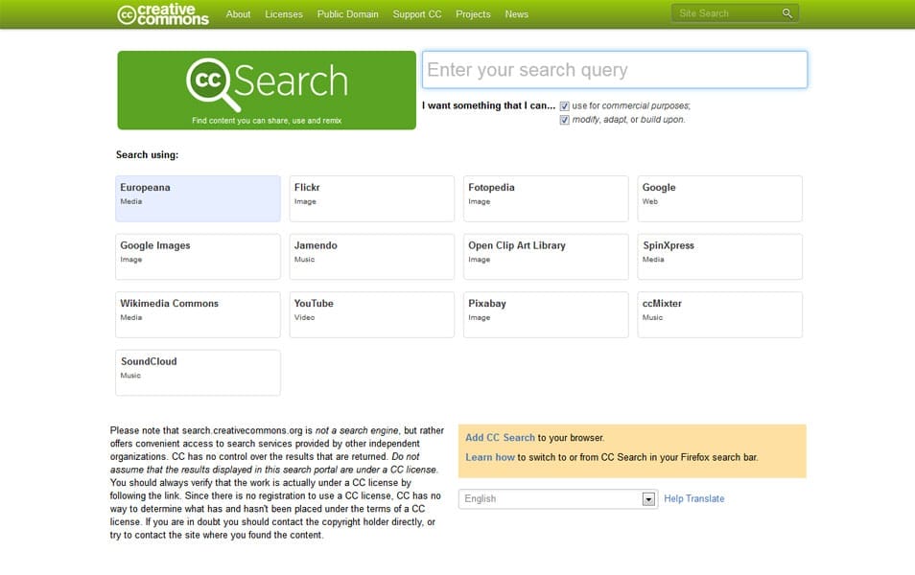The width and height of the screenshot is (915, 575).
Task: Click the "Add CC Search" link
Action: pyautogui.click(x=499, y=437)
